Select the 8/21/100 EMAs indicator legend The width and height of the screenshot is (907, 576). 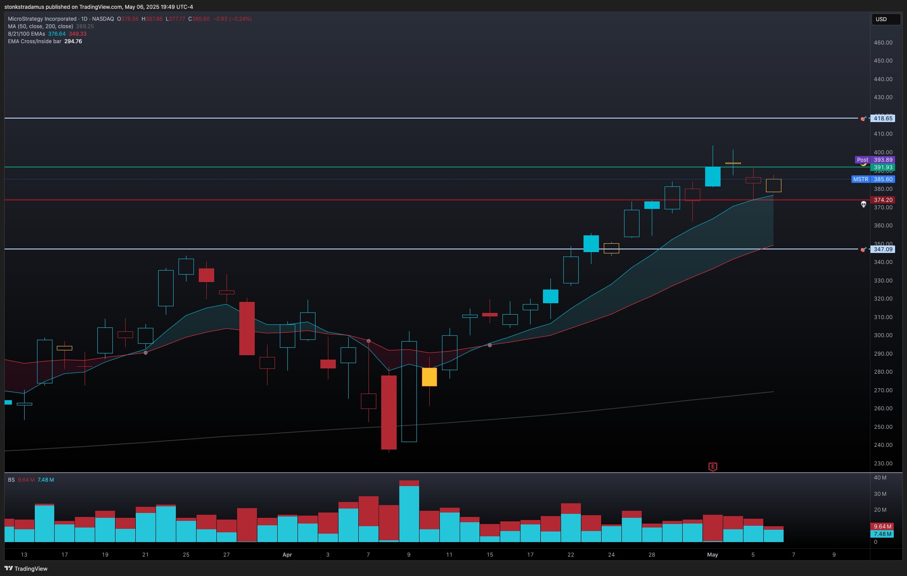26,34
